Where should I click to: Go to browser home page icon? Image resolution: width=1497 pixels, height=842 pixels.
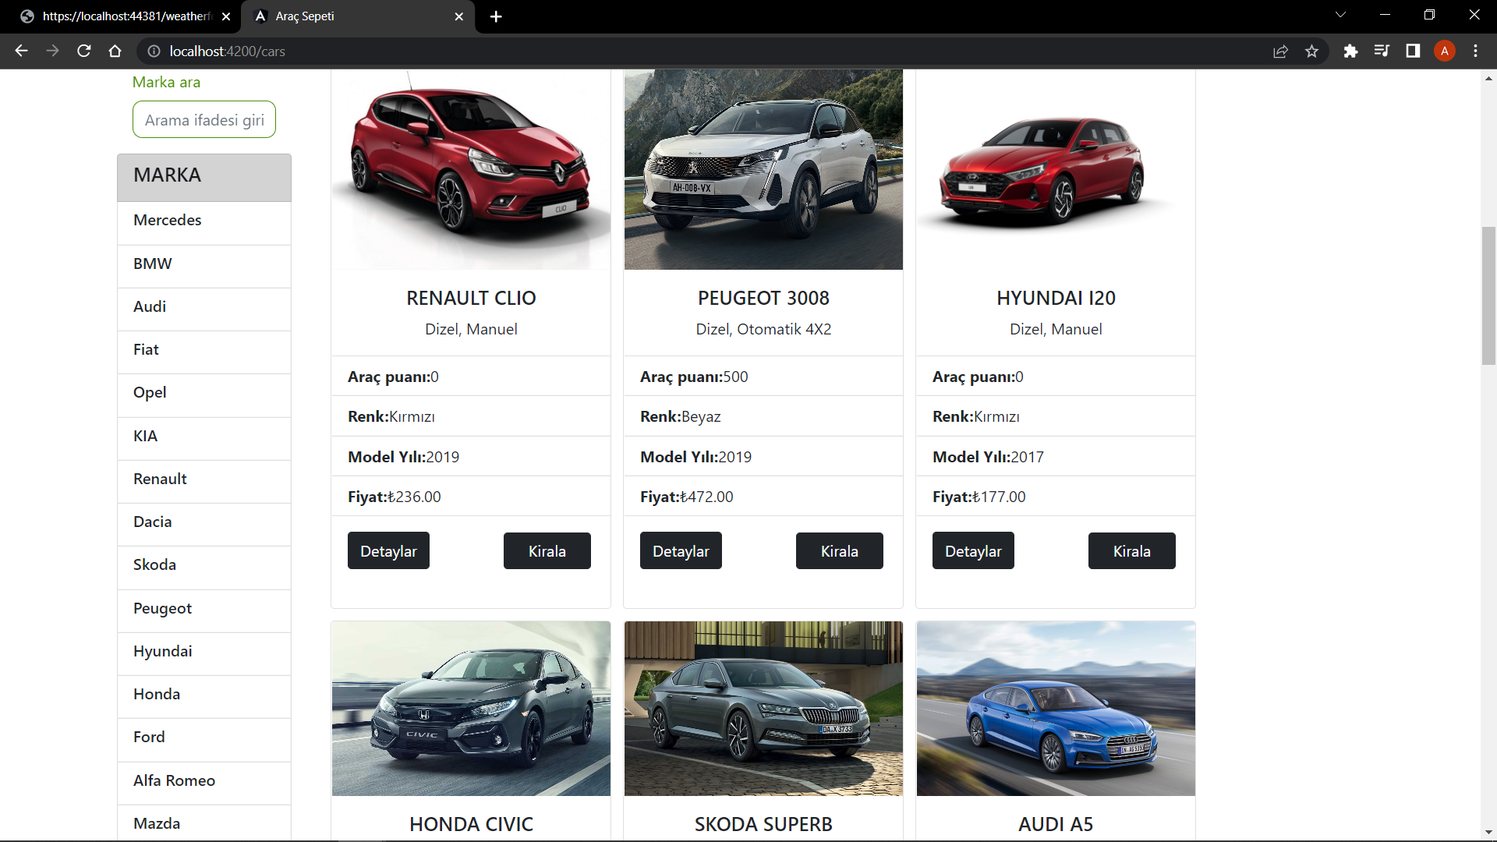[x=115, y=51]
